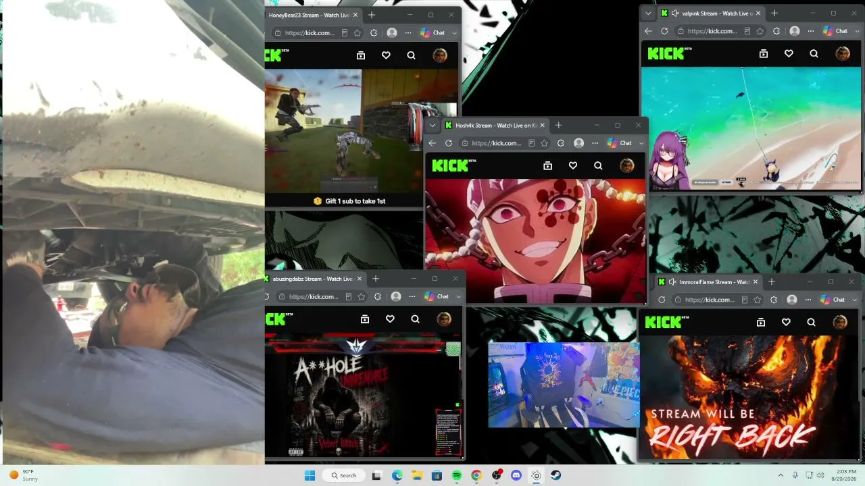Open Kick browse icon in HoneyBear23 window

coord(361,55)
